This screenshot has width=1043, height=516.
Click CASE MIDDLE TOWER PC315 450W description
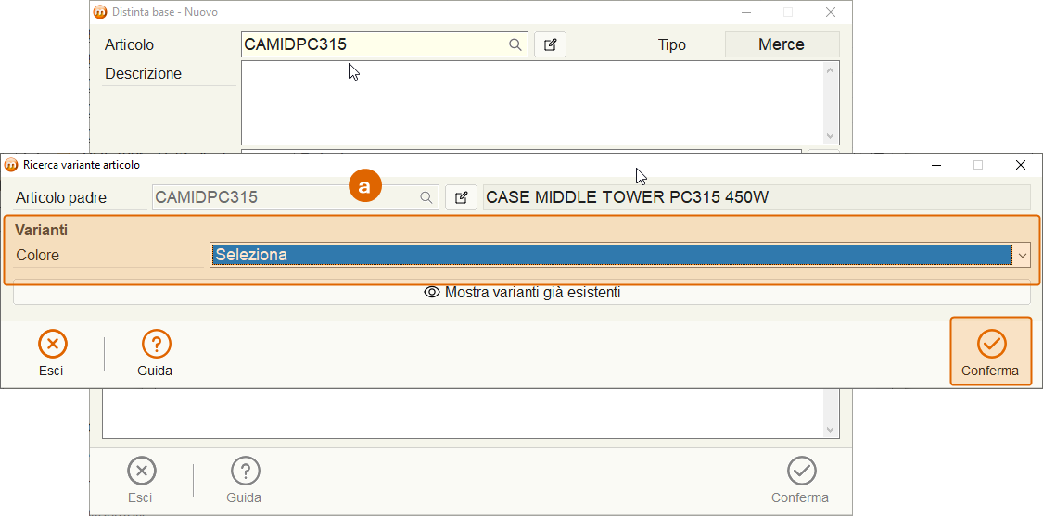(x=757, y=197)
